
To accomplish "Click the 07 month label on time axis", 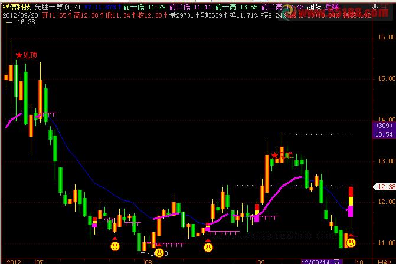I will coord(40,262).
